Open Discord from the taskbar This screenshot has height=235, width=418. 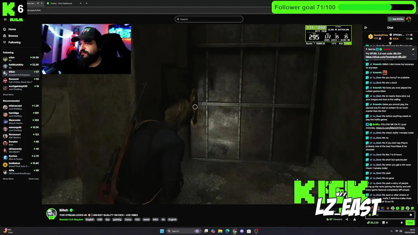click(x=242, y=231)
